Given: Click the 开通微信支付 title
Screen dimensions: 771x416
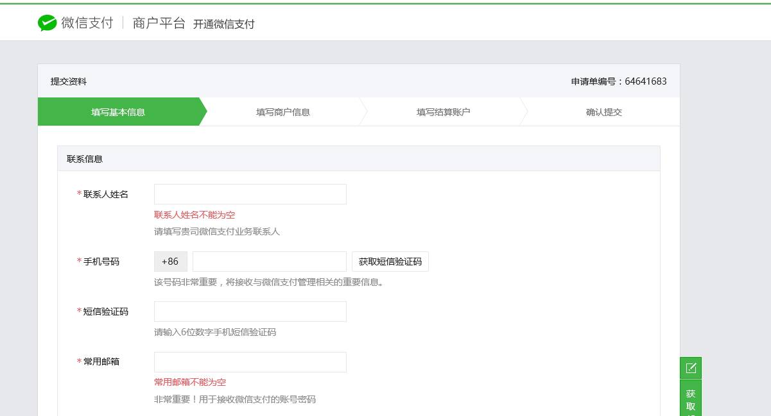Looking at the screenshot, I should point(224,24).
